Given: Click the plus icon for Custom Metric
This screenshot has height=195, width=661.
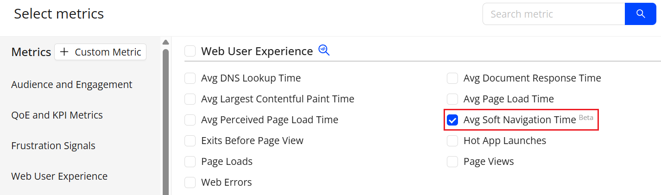Looking at the screenshot, I should coord(64,52).
